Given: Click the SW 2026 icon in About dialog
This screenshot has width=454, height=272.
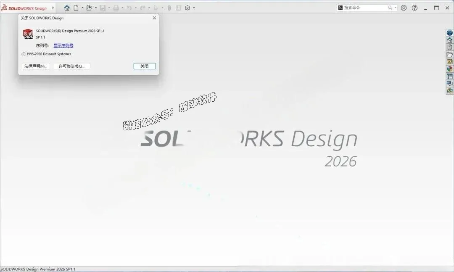Looking at the screenshot, I should pos(28,34).
